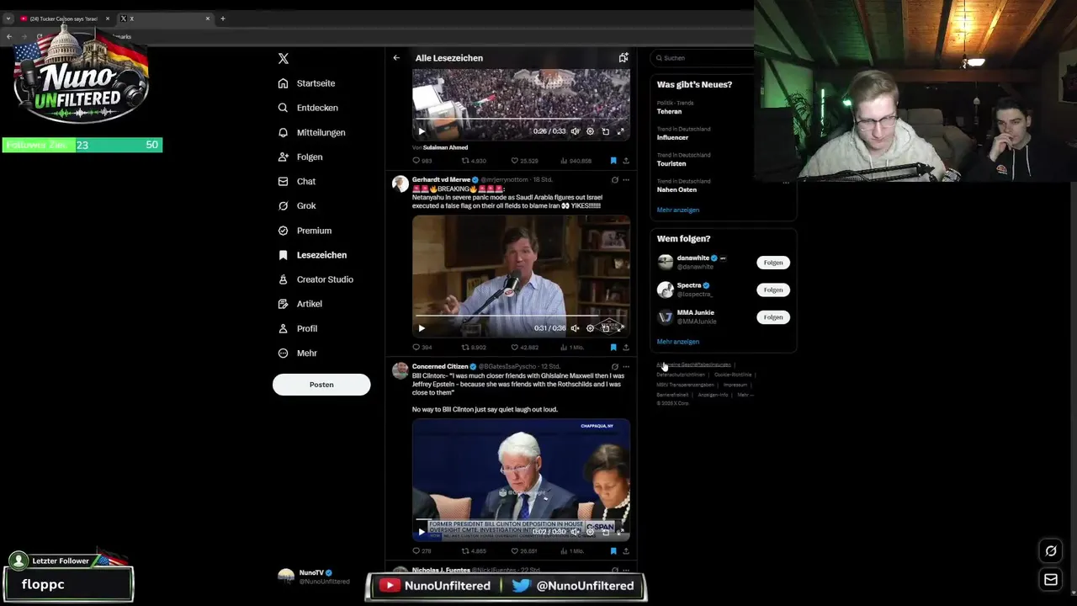1077x606 pixels.
Task: Open Entdecken search page
Action: pos(308,108)
